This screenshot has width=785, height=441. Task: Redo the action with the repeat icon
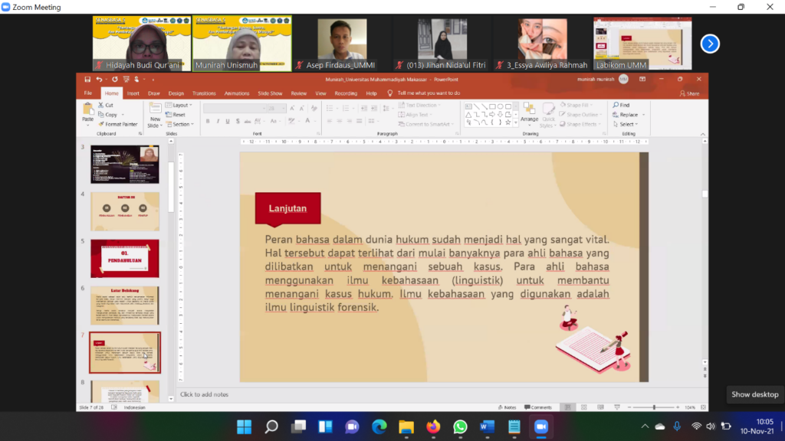115,80
